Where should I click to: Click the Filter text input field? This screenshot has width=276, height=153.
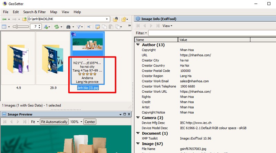pos(210,33)
